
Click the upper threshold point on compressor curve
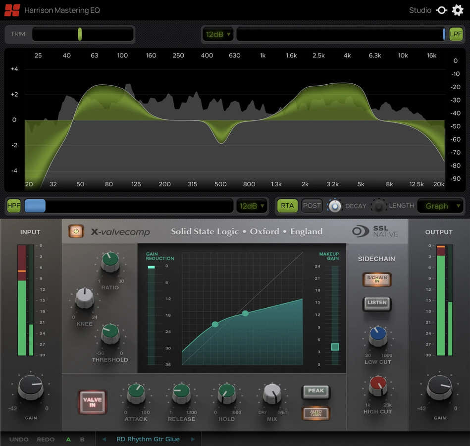point(245,313)
